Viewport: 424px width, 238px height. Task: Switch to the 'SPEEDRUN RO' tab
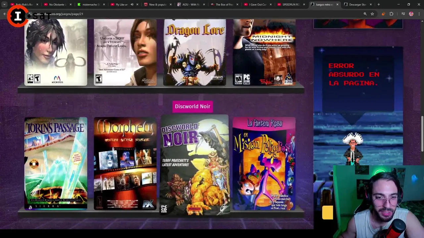tap(291, 5)
